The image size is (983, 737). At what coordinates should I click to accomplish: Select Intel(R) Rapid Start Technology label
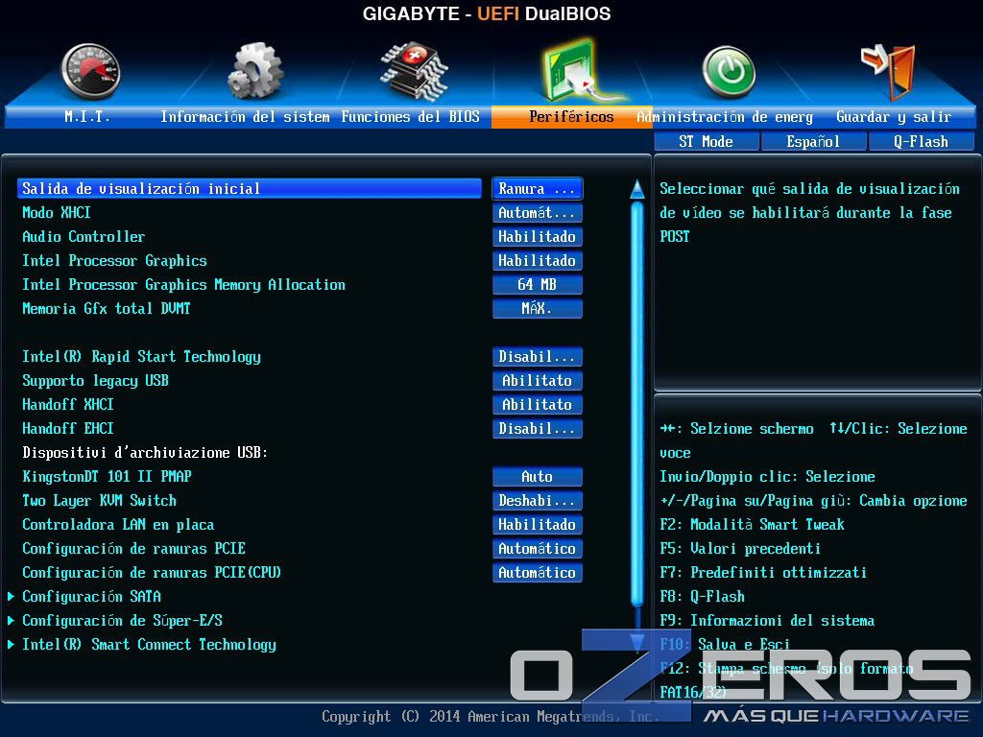tap(141, 357)
